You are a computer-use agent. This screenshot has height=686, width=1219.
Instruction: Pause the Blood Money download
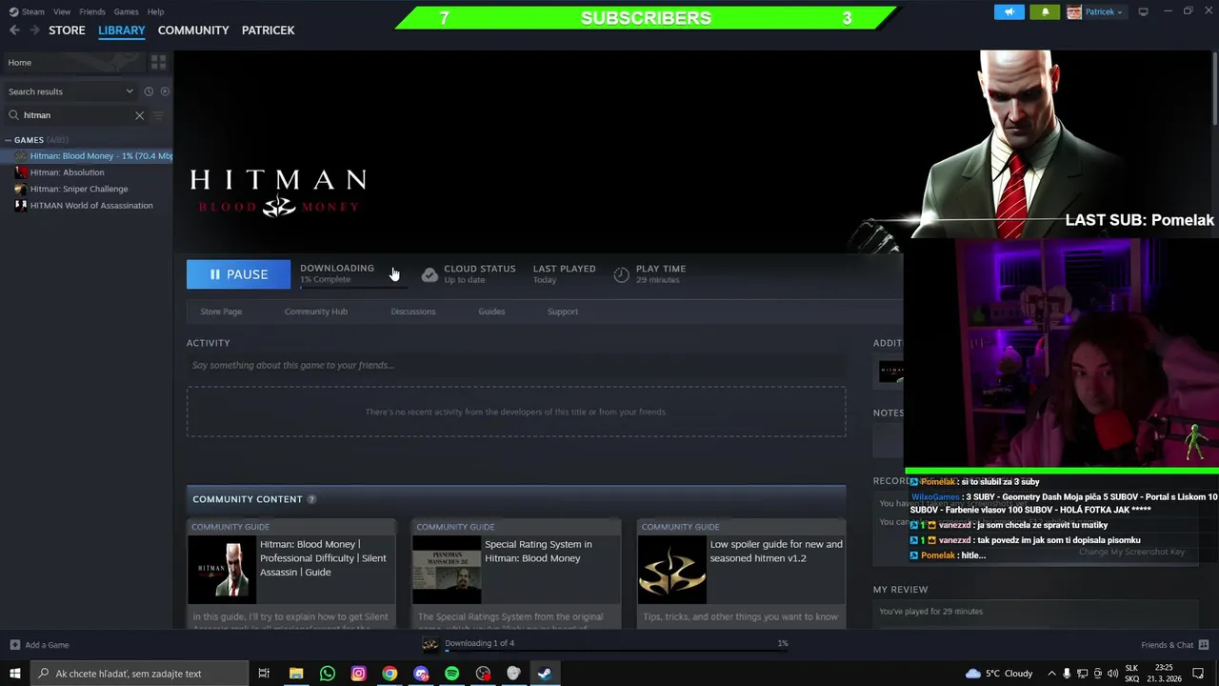click(x=238, y=274)
